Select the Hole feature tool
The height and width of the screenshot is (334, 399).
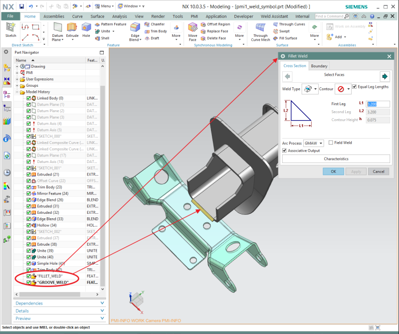[86, 30]
